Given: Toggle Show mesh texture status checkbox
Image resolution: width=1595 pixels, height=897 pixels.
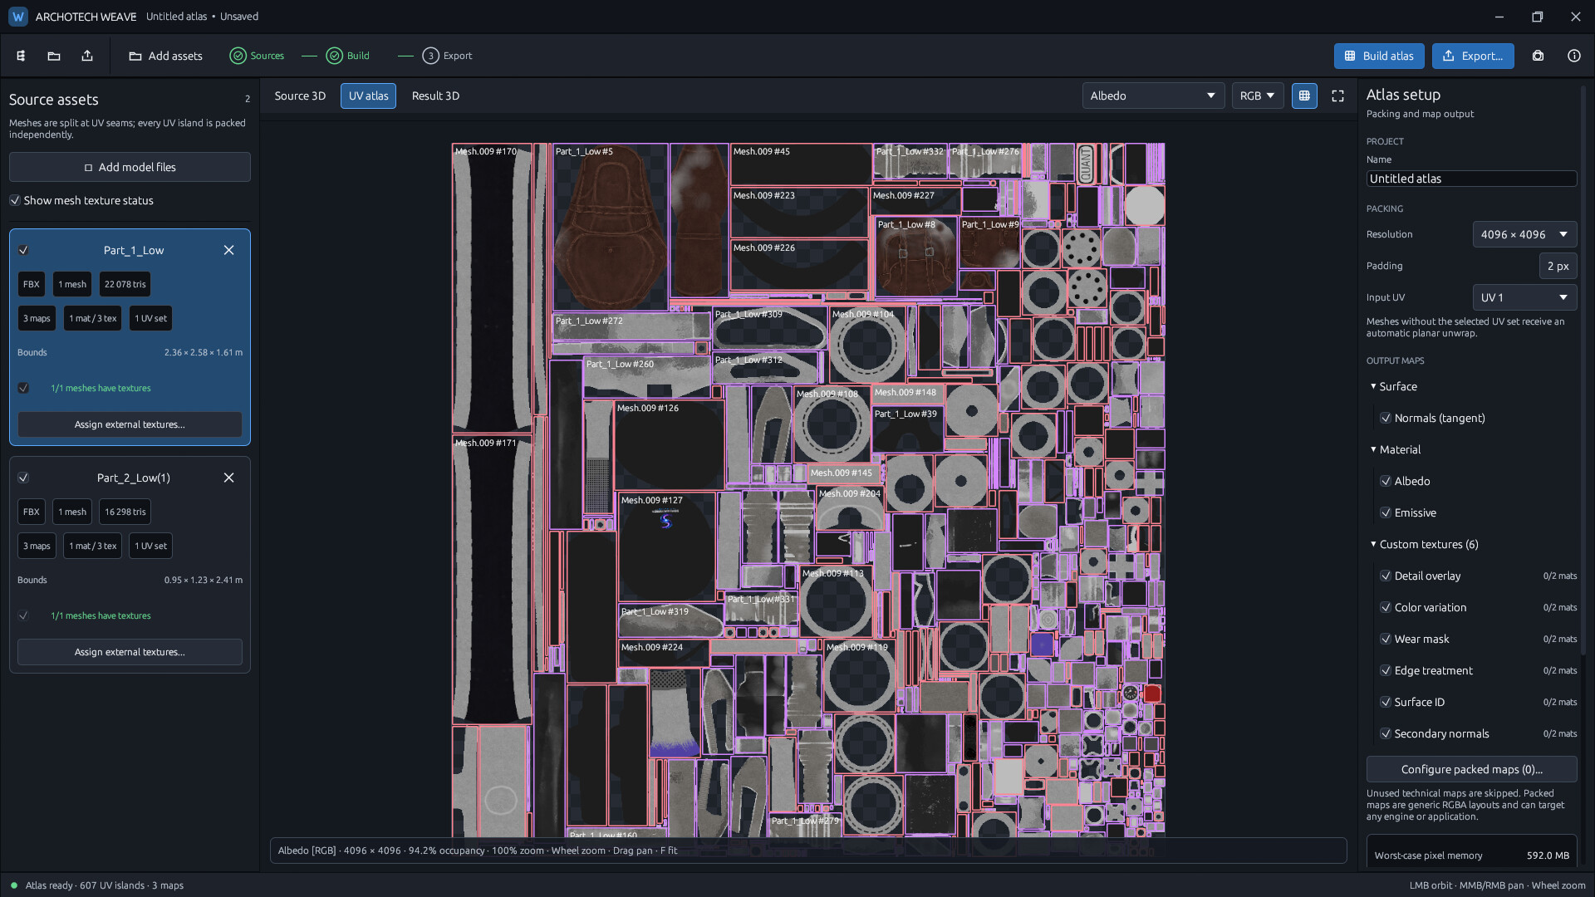Looking at the screenshot, I should pyautogui.click(x=15, y=200).
